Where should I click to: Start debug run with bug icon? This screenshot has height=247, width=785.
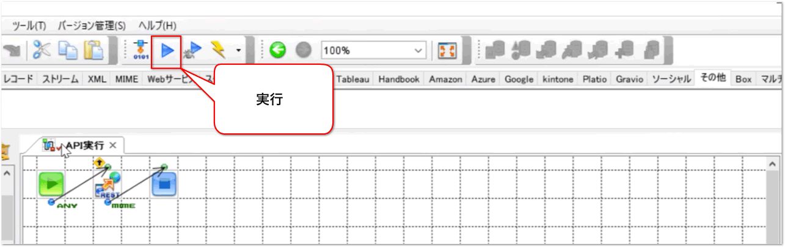[x=192, y=50]
